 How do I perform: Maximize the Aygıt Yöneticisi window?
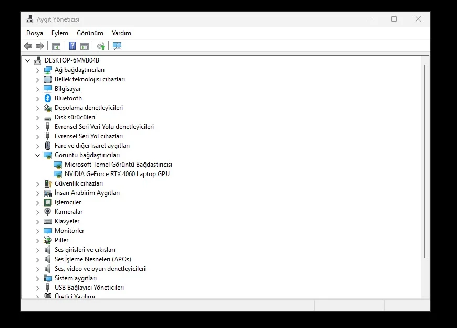click(x=394, y=19)
